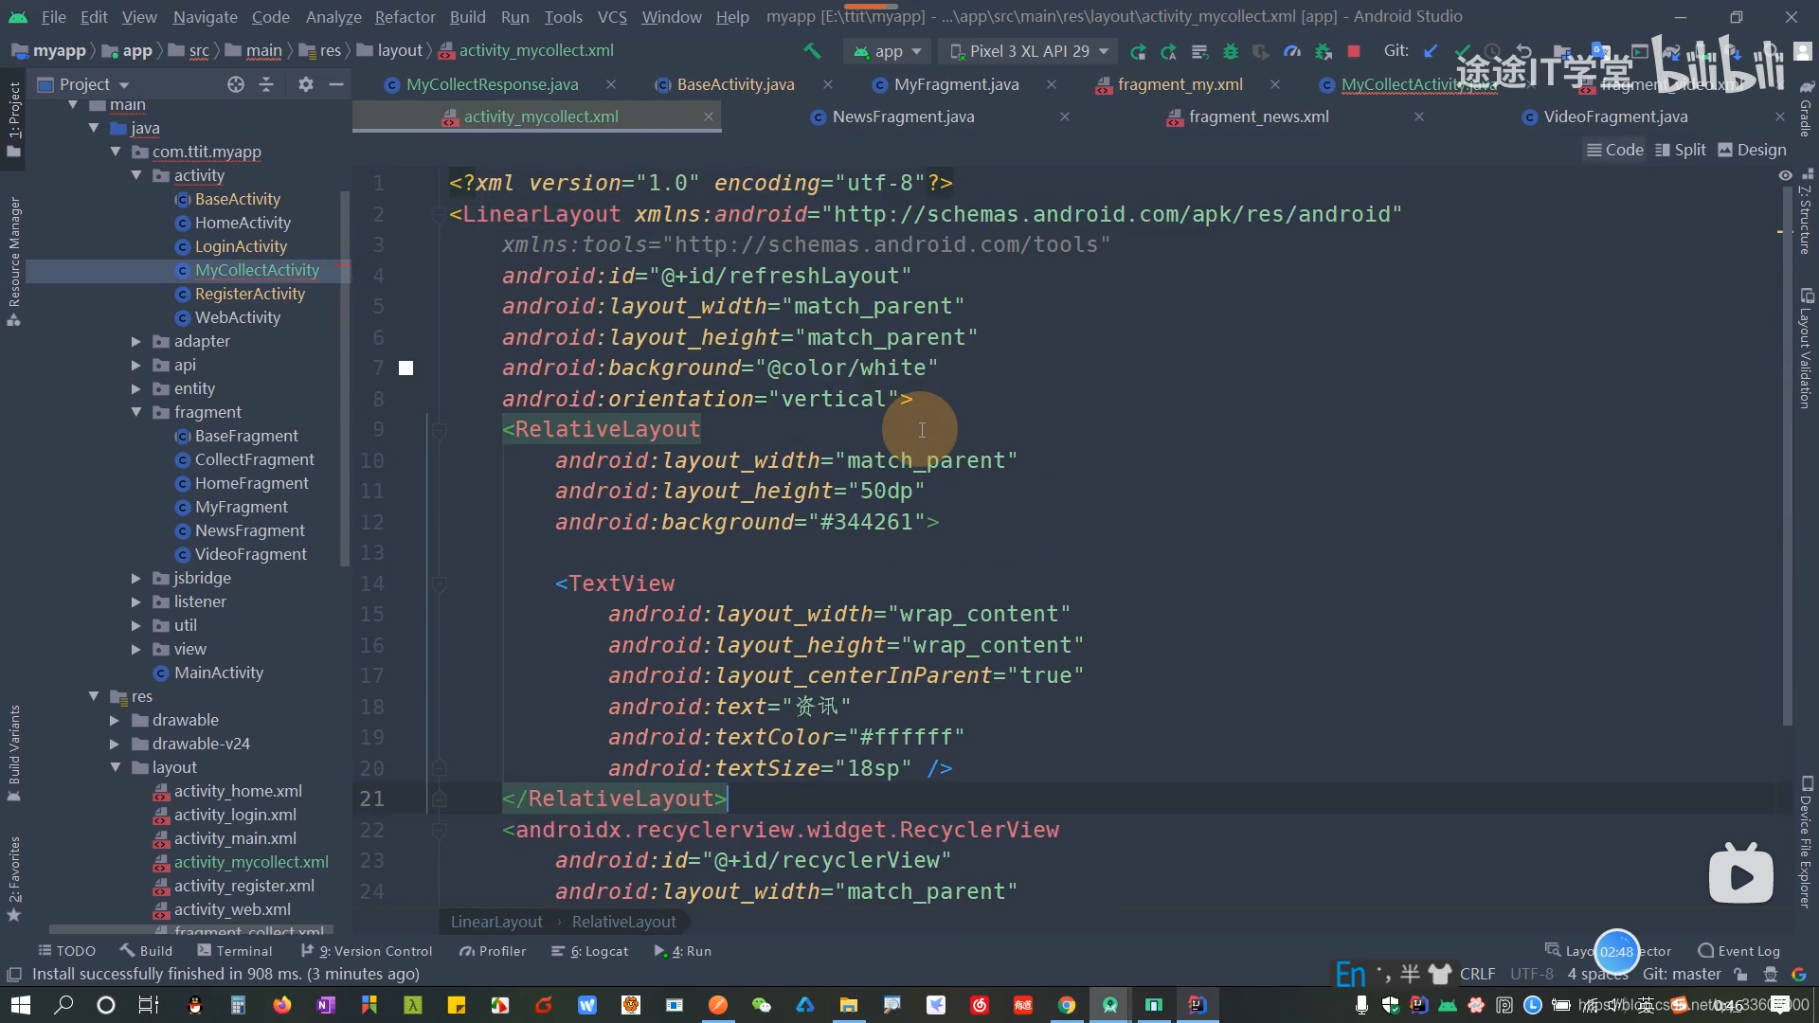This screenshot has height=1023, width=1819.
Task: Open the 6: Logcat tool window
Action: coord(590,951)
